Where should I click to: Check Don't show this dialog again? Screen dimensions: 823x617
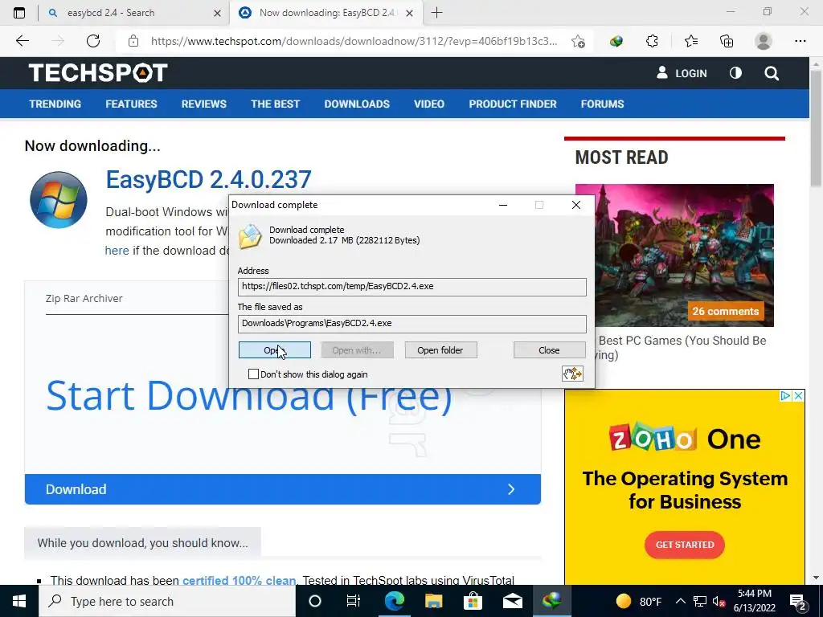pos(253,374)
